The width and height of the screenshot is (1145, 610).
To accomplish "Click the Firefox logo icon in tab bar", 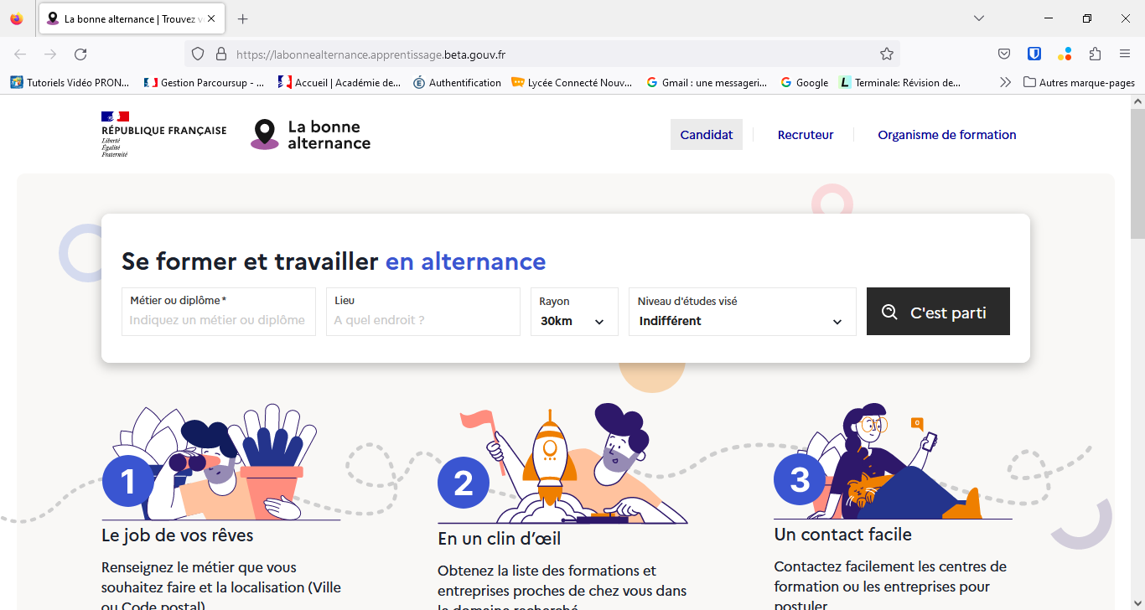I will pyautogui.click(x=17, y=18).
